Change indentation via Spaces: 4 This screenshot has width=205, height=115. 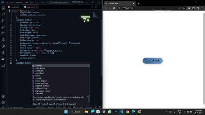pyautogui.click(x=51, y=107)
